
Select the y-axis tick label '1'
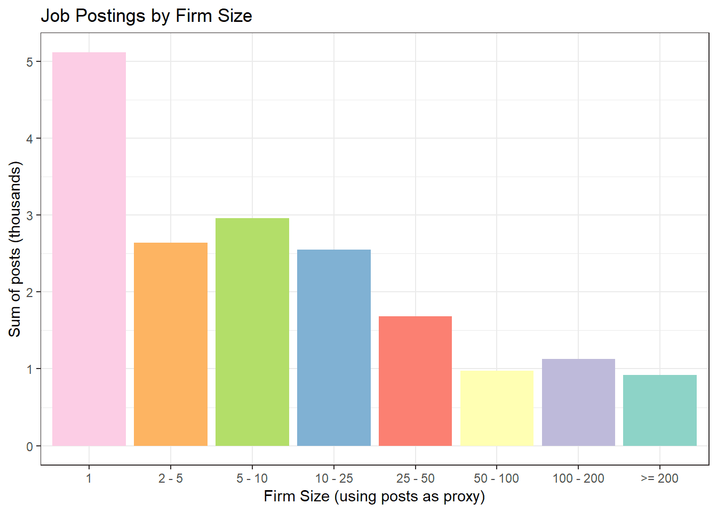pos(30,369)
